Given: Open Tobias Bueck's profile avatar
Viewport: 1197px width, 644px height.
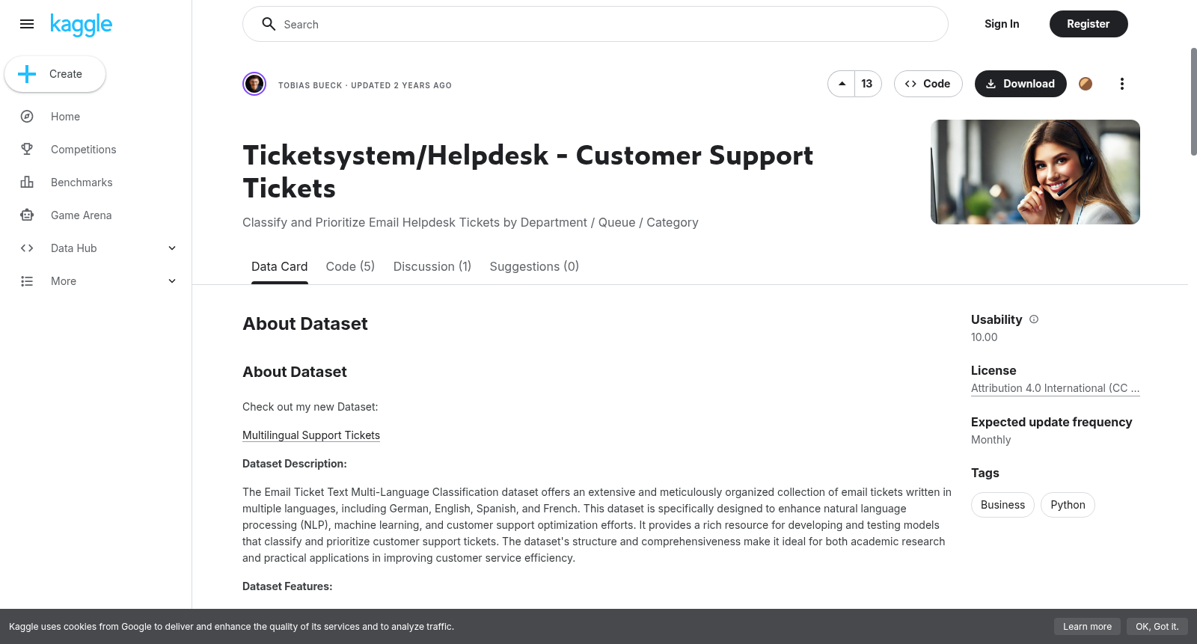Looking at the screenshot, I should (x=254, y=84).
